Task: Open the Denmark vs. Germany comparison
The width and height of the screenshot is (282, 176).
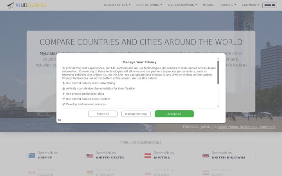Action: tap(112, 171)
